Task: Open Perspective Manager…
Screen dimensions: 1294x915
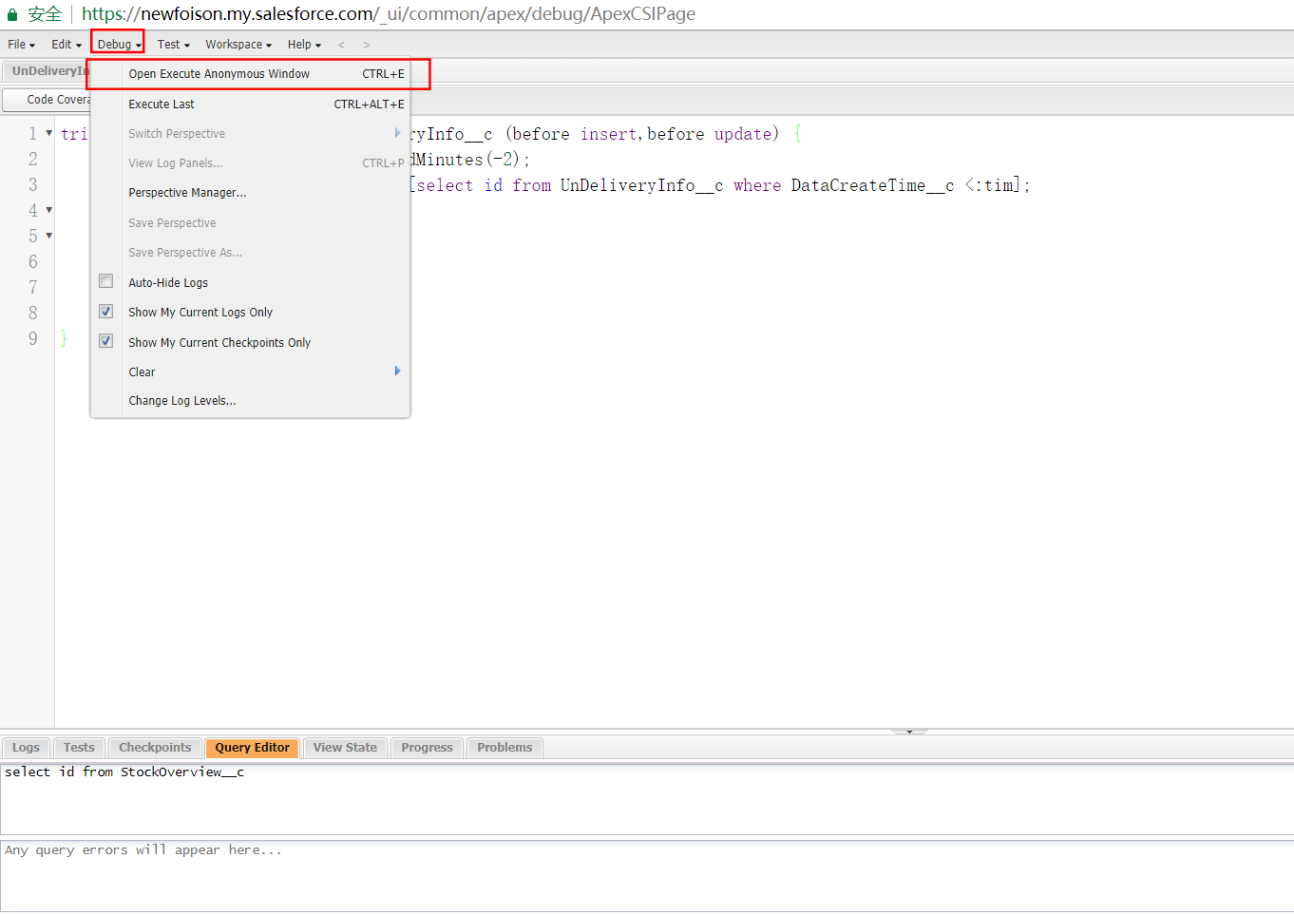Action: (251, 193)
